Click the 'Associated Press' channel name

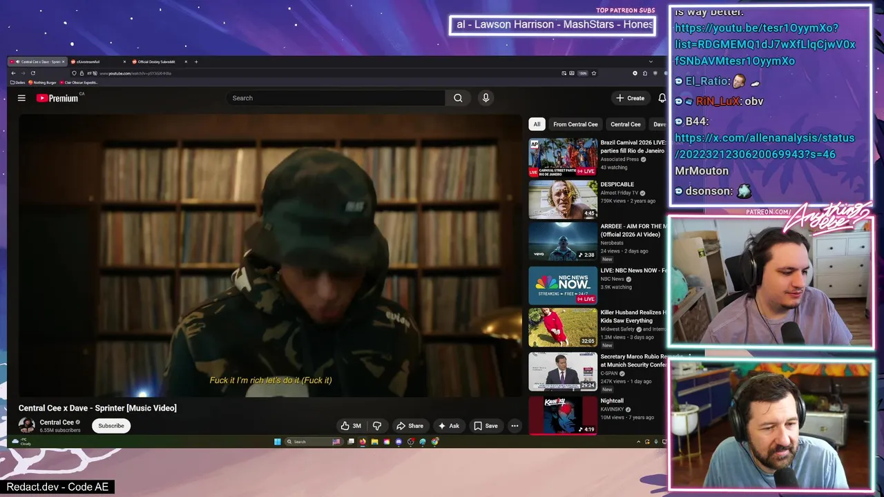[620, 159]
